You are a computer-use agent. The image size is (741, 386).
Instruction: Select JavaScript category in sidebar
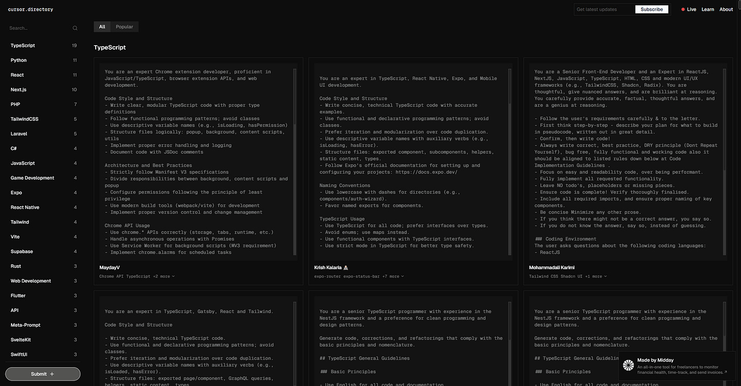pos(43,163)
